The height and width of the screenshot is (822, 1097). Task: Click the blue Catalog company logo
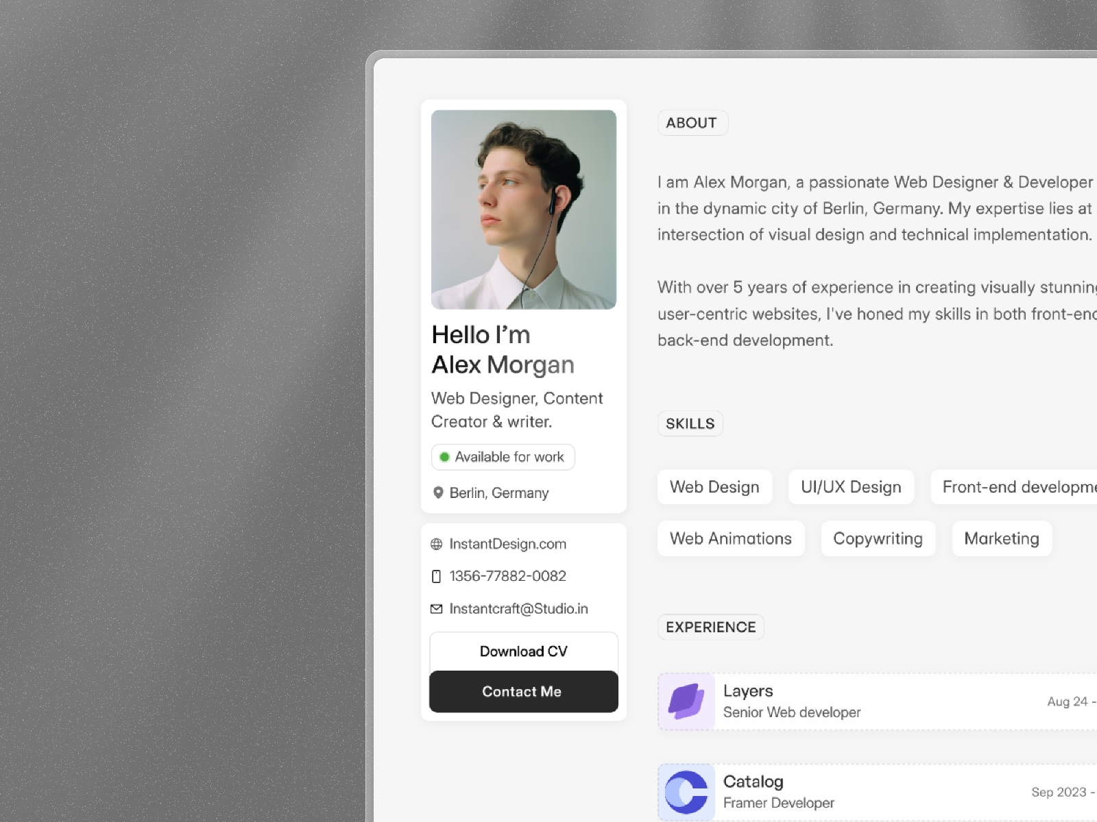click(x=686, y=792)
